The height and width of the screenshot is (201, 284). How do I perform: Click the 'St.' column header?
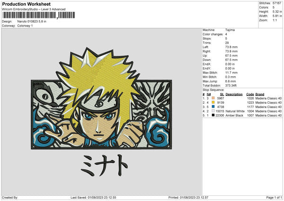pyautogui.click(x=222, y=94)
